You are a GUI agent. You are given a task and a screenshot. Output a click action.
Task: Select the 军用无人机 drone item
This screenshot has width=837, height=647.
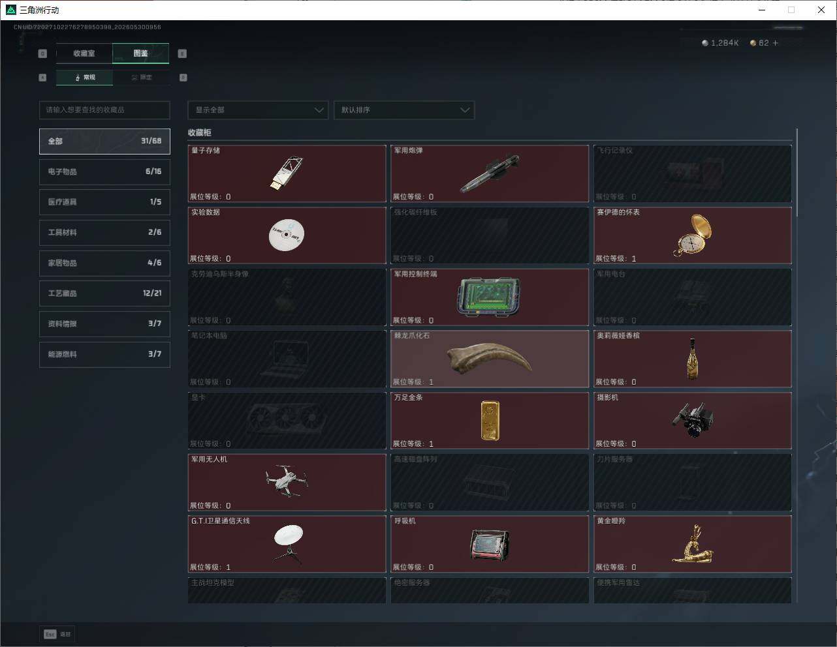pyautogui.click(x=287, y=483)
